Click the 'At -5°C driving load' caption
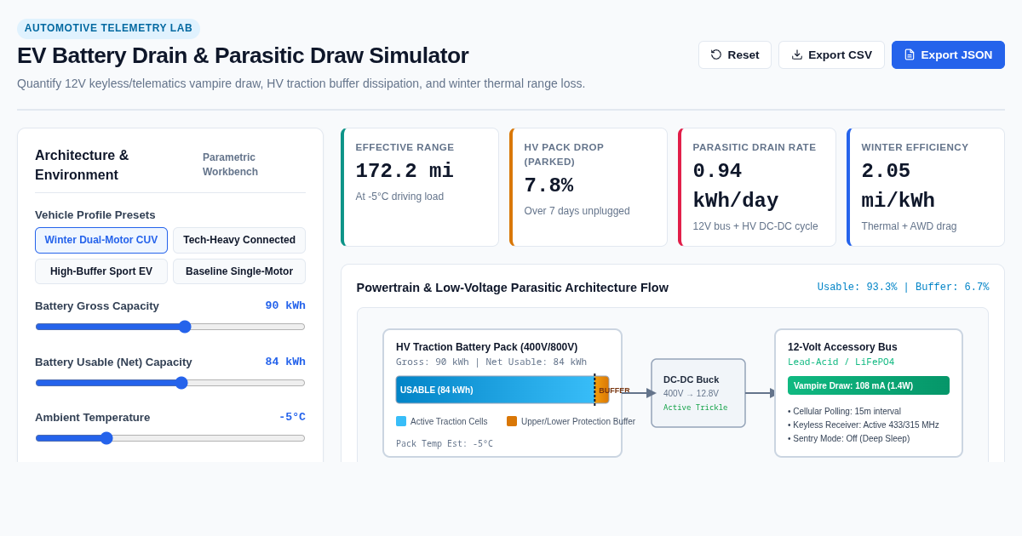Viewport: 1022px width, 536px height. click(x=399, y=197)
